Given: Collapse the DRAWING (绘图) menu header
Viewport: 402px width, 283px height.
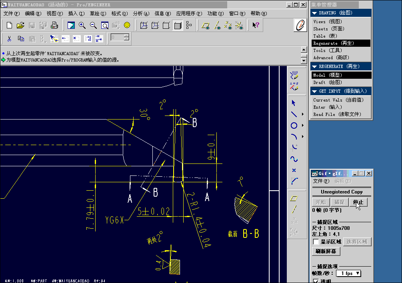Looking at the screenshot, I should pyautogui.click(x=341, y=13).
